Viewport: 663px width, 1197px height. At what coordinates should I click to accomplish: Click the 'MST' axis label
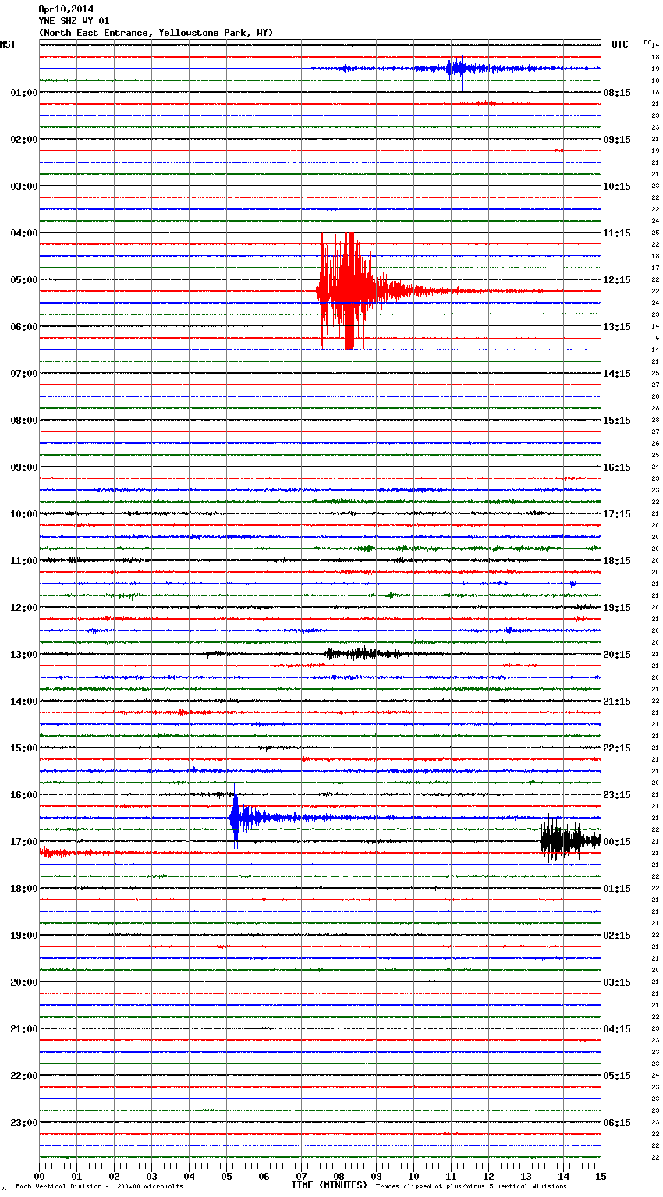(x=8, y=44)
